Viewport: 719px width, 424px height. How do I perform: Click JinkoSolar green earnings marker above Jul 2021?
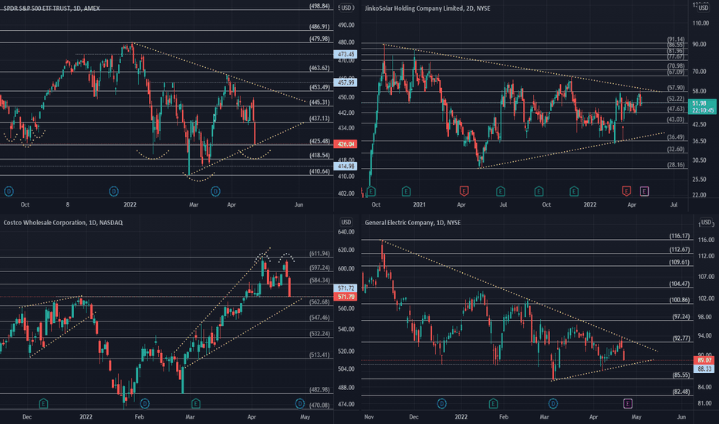point(501,191)
